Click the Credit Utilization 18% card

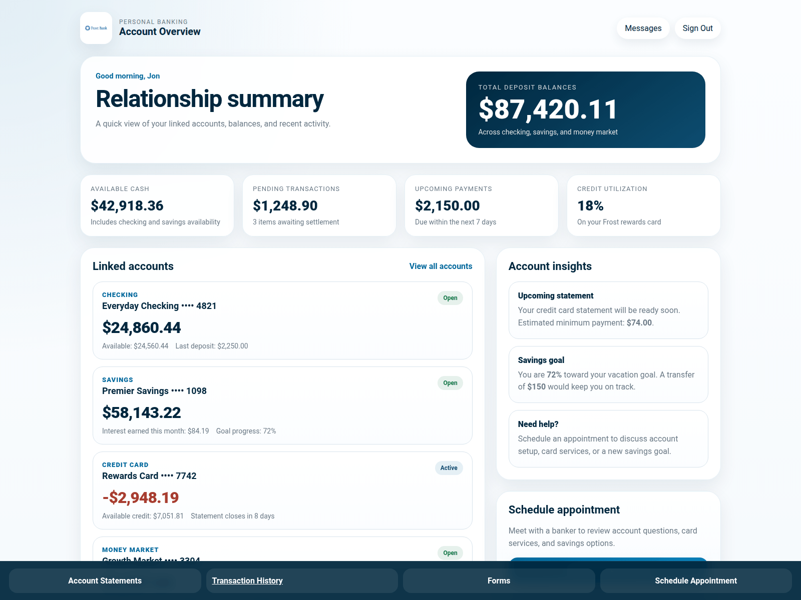644,205
